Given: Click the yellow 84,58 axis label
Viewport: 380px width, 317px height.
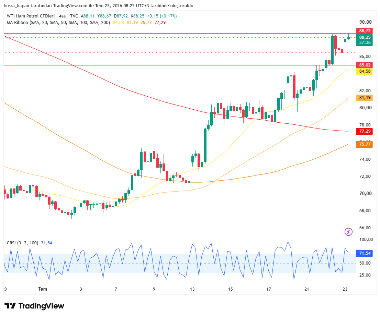Looking at the screenshot, I should (x=365, y=71).
